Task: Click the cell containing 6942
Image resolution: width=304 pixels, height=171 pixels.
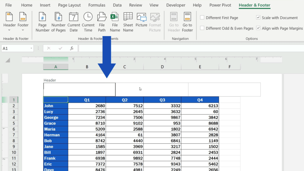Action: coord(200,129)
